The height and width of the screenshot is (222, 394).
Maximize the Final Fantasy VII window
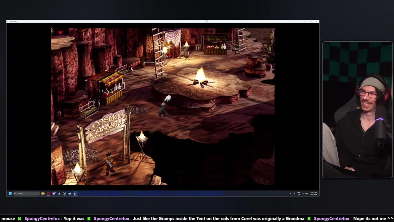[311, 21]
